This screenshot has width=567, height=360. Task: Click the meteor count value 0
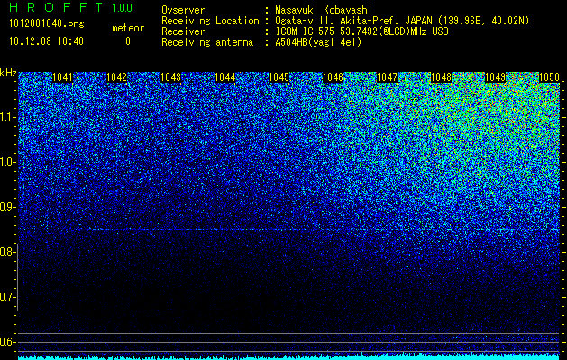pos(128,41)
